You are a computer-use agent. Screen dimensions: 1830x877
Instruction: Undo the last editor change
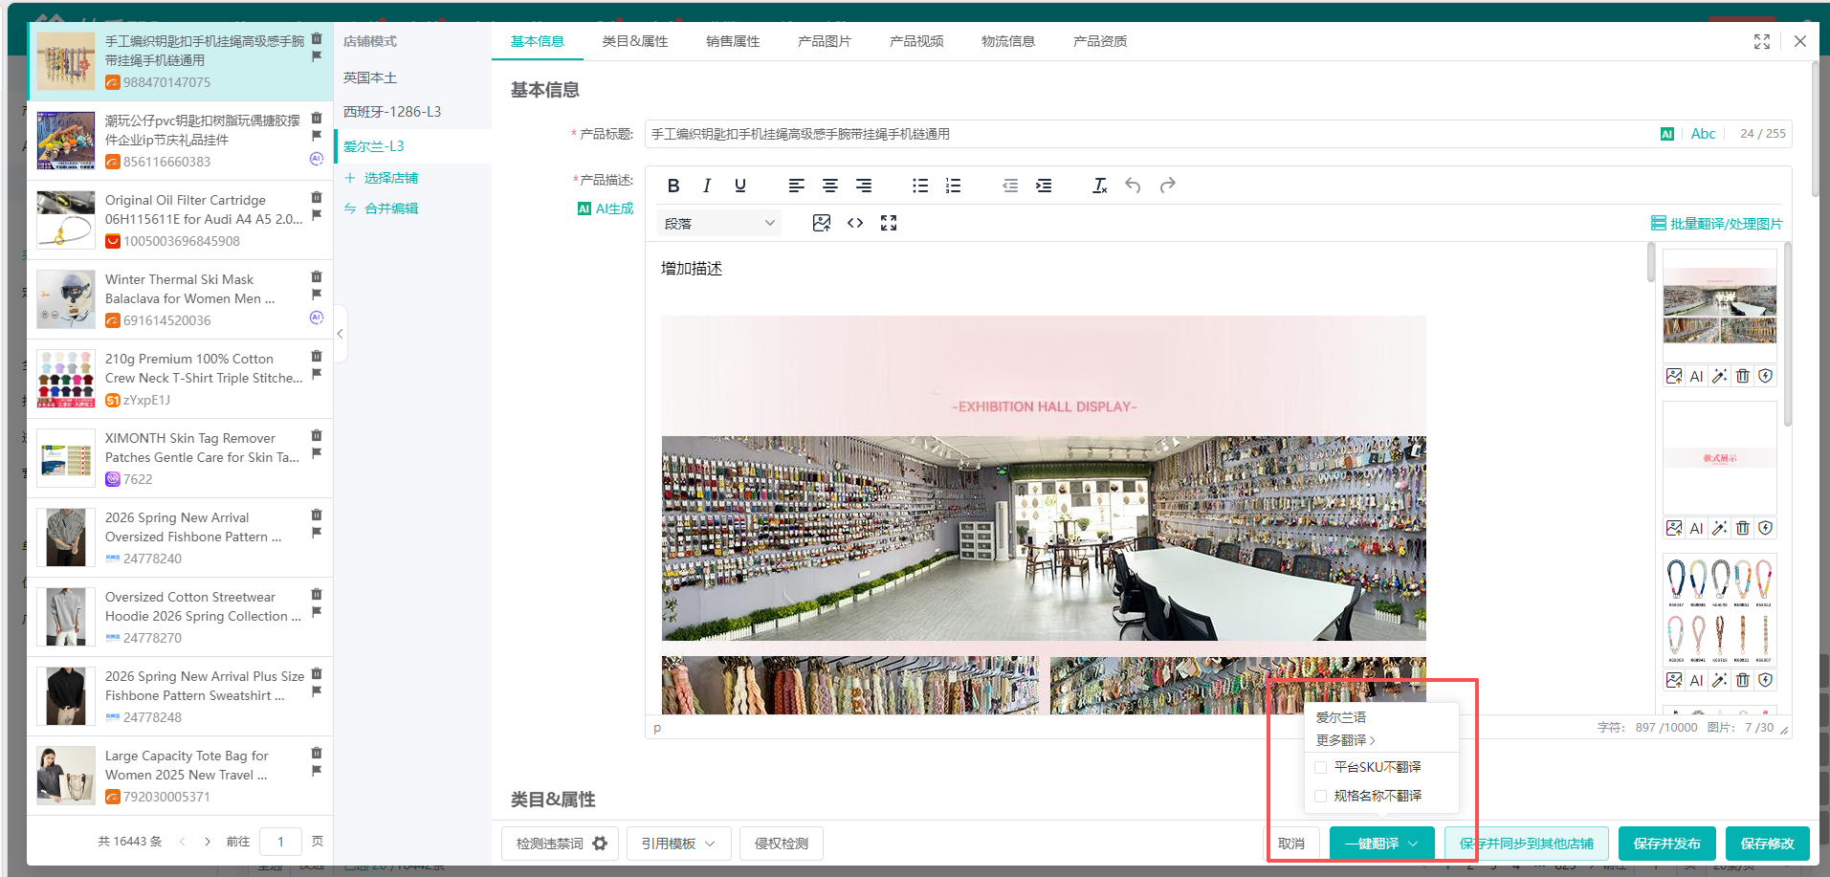click(x=1133, y=186)
